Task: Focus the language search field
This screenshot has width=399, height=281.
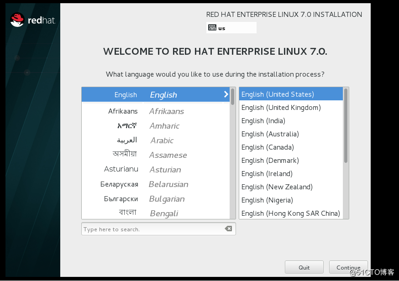Action: (158, 229)
